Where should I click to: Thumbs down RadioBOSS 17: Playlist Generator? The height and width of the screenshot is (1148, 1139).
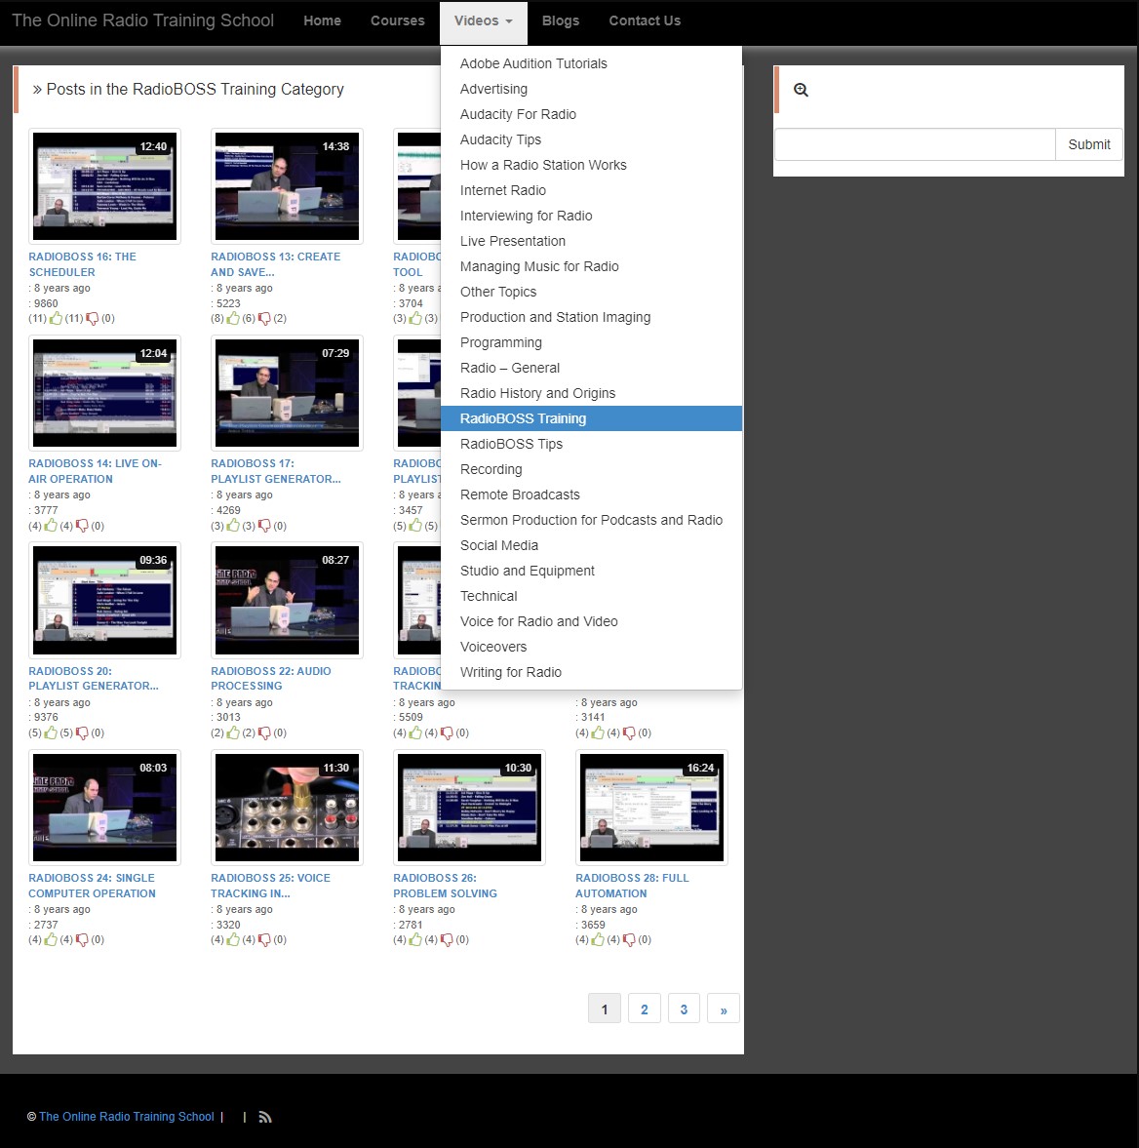point(264,527)
